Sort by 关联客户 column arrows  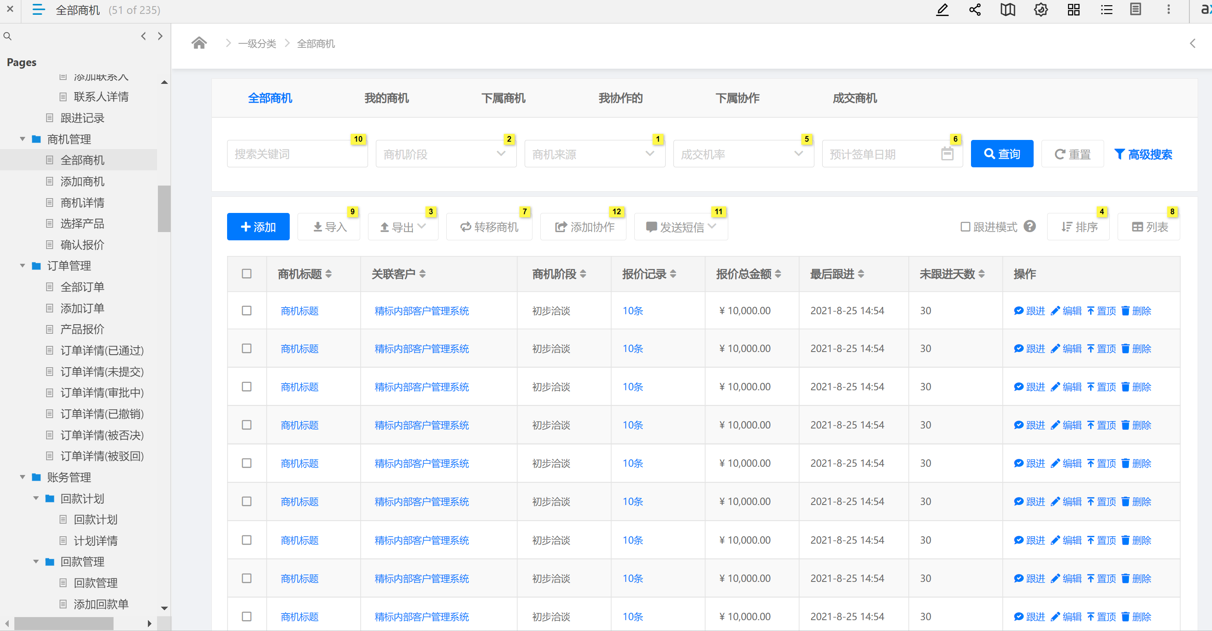click(422, 274)
